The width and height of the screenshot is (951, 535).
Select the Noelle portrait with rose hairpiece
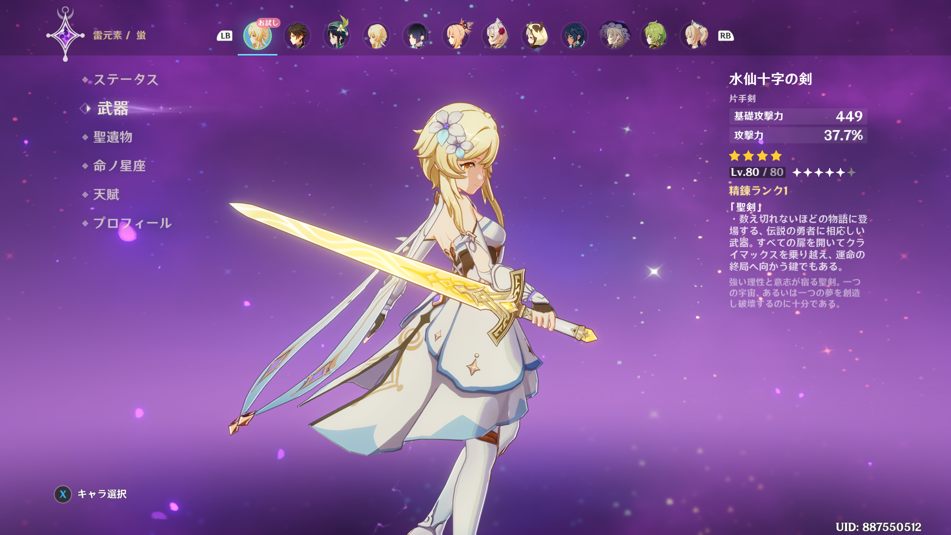pyautogui.click(x=495, y=36)
